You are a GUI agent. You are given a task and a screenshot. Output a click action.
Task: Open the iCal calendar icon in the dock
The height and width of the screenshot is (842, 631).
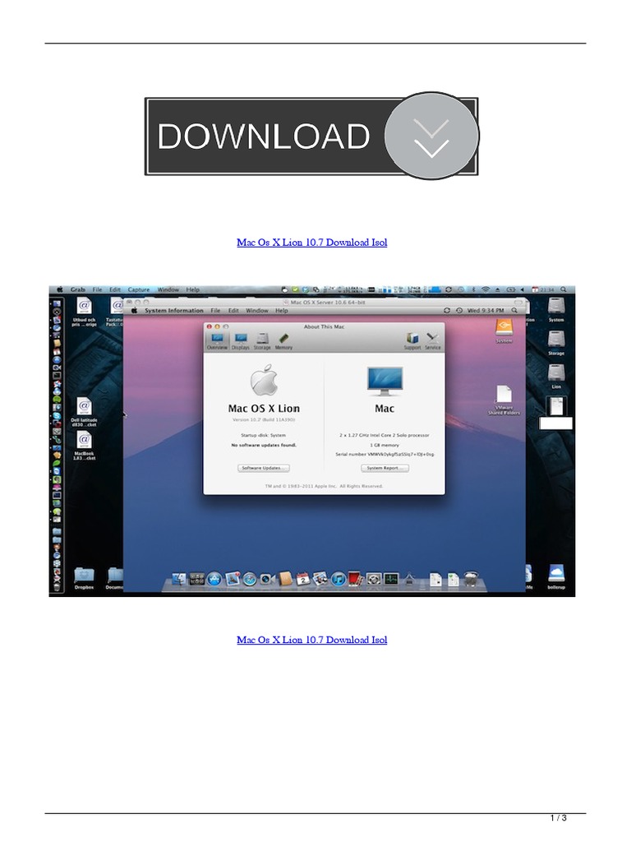[x=302, y=578]
